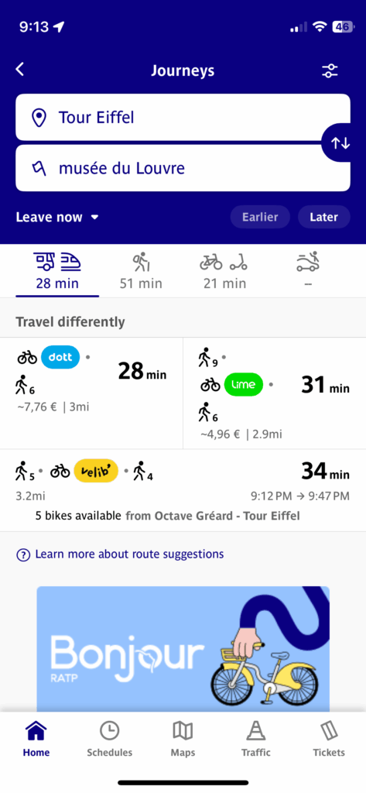Open journey filter settings sliders icon

pos(330,70)
